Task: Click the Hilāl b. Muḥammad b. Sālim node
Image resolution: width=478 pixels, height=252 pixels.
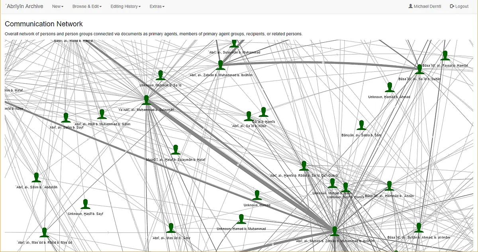Action: 102,114
